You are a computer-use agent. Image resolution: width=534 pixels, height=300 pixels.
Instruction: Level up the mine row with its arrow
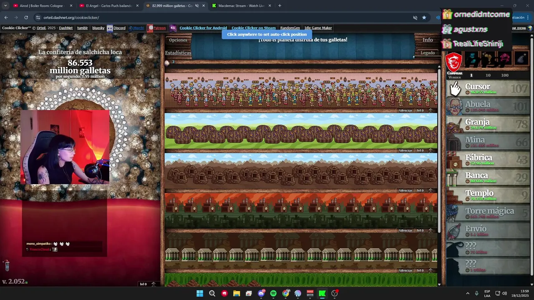click(x=431, y=190)
